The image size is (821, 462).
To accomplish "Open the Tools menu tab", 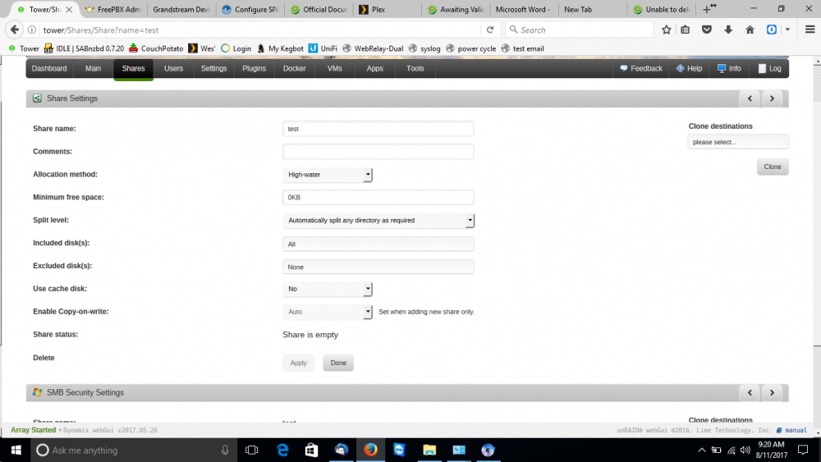I will [415, 69].
